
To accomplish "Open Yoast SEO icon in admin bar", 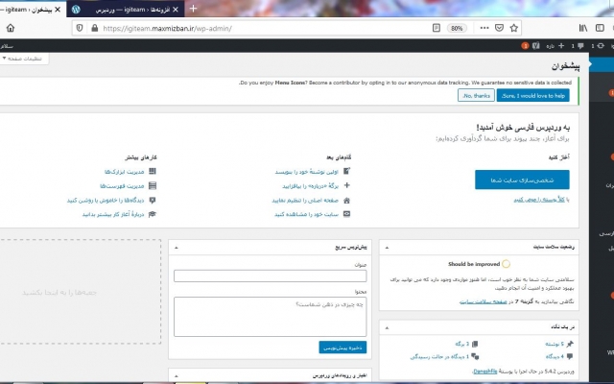I will (x=535, y=46).
